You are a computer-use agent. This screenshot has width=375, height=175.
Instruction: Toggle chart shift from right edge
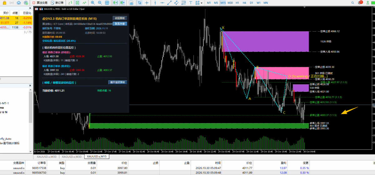click(122, 3)
